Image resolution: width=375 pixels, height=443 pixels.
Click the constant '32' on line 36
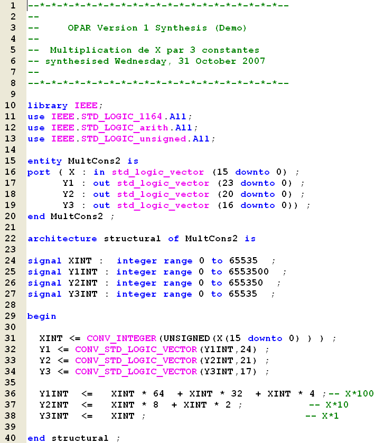tap(237, 393)
